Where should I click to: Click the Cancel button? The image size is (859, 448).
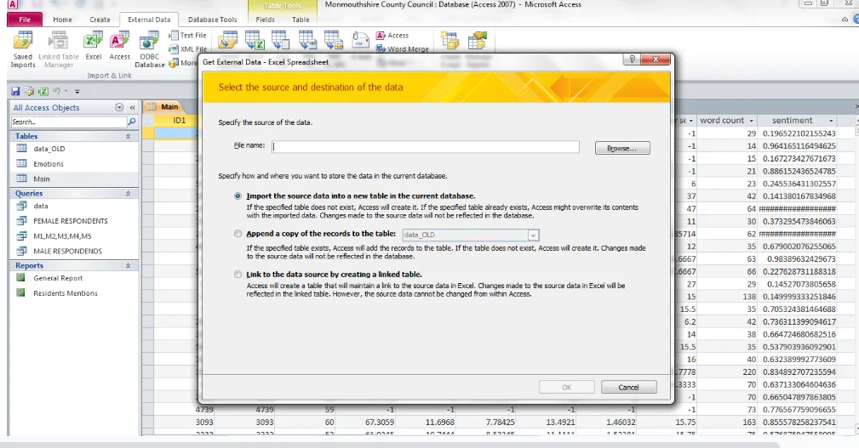coord(628,388)
